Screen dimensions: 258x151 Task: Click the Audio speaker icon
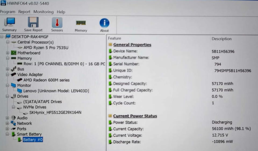[13, 118]
